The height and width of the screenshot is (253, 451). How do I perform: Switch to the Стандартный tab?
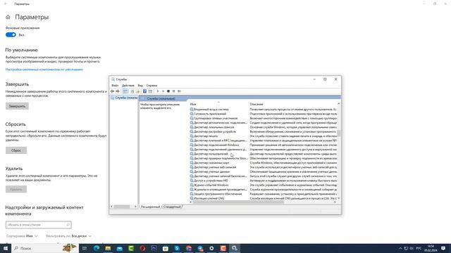click(x=172, y=207)
